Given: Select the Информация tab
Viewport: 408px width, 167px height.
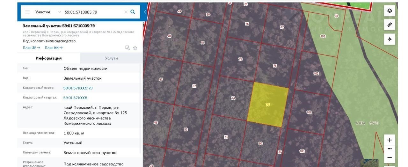Looking at the screenshot, I should pyautogui.click(x=48, y=58).
